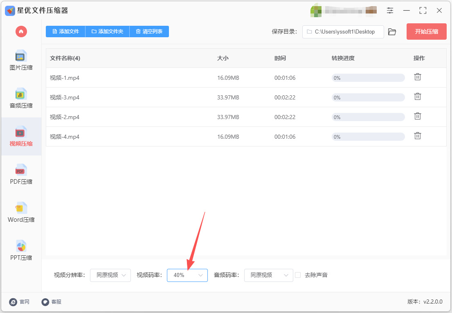Click 文件名称(4) column header
452x313 pixels.
click(x=65, y=58)
